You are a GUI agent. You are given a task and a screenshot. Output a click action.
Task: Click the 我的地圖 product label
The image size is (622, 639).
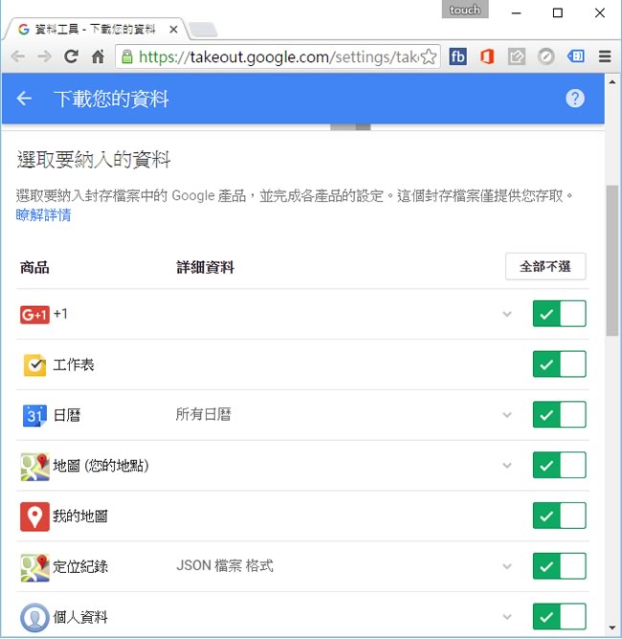80,517
